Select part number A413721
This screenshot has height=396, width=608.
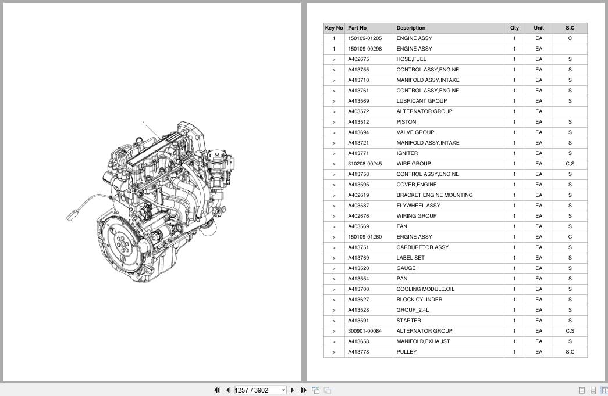point(358,143)
